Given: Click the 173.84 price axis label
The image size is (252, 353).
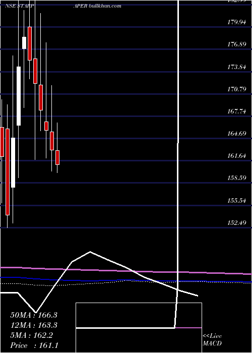Looking at the screenshot, I should point(236,67).
